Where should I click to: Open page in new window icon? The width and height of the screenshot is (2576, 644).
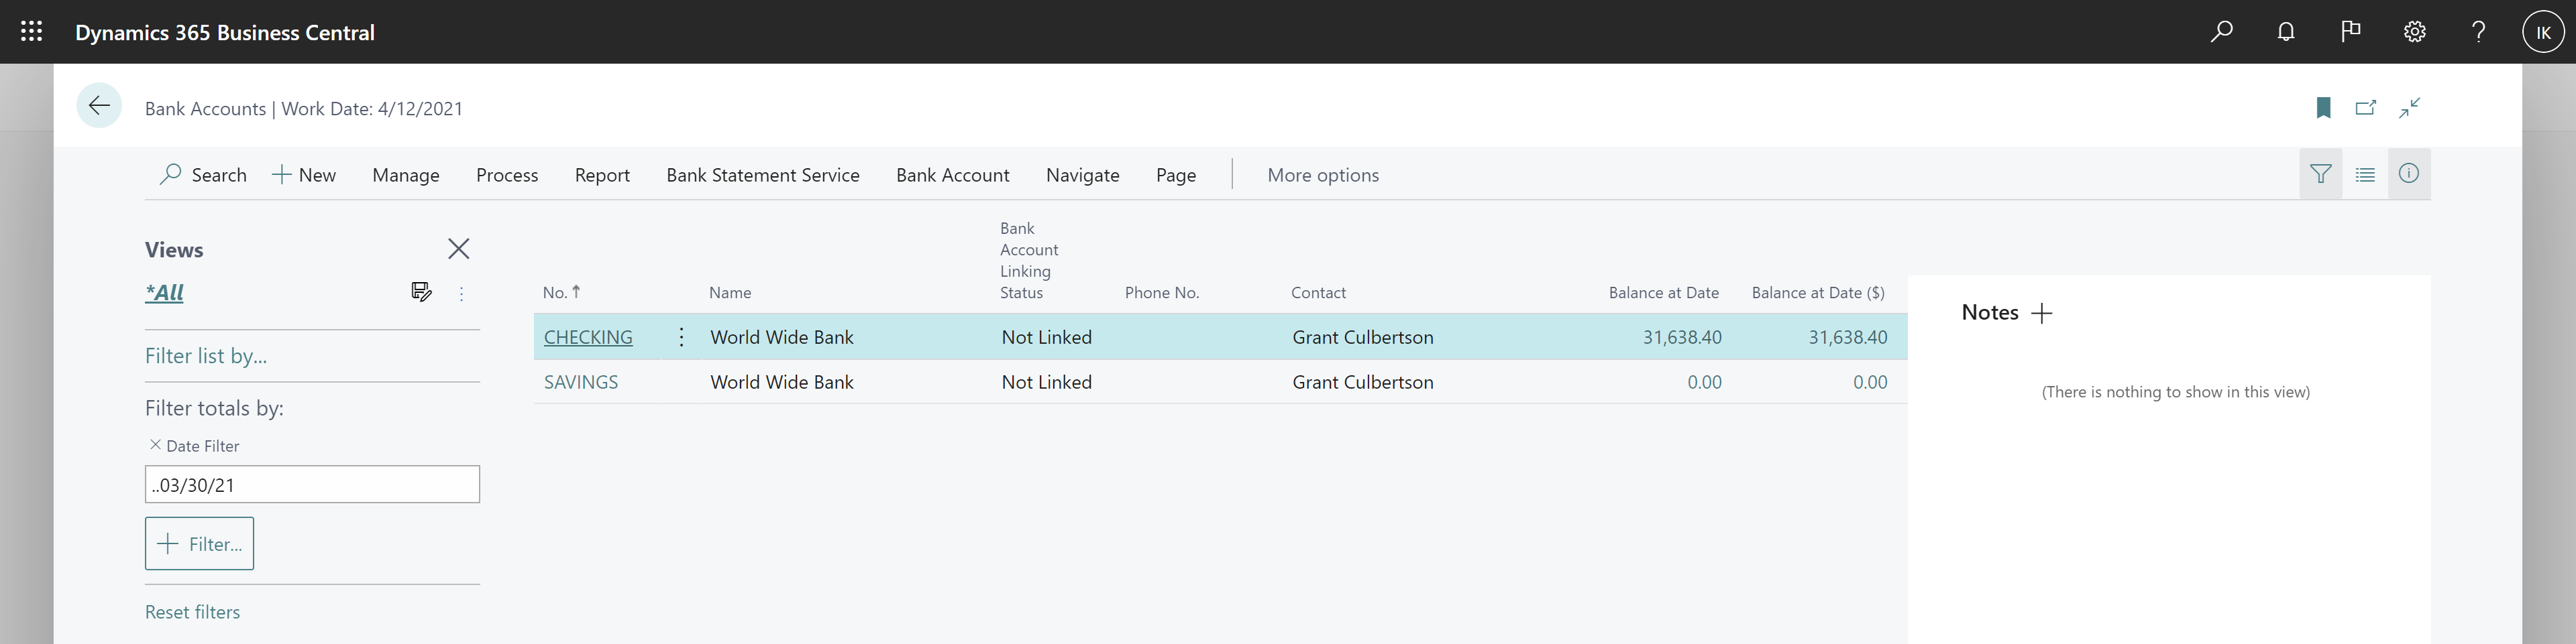tap(2365, 108)
